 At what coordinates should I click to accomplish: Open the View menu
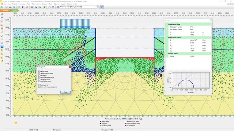pyautogui.click(x=9, y=4)
